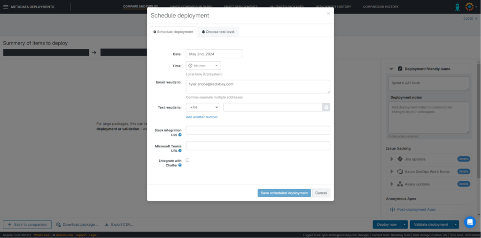Viewport: 481px width, 238px height.
Task: Click the Add another number link
Action: (x=202, y=117)
